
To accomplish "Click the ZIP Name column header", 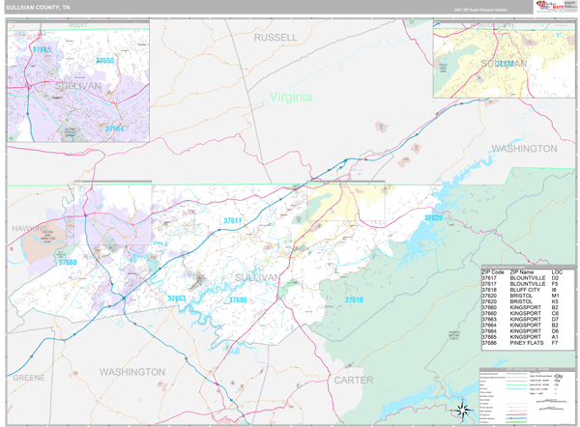I will [527, 271].
